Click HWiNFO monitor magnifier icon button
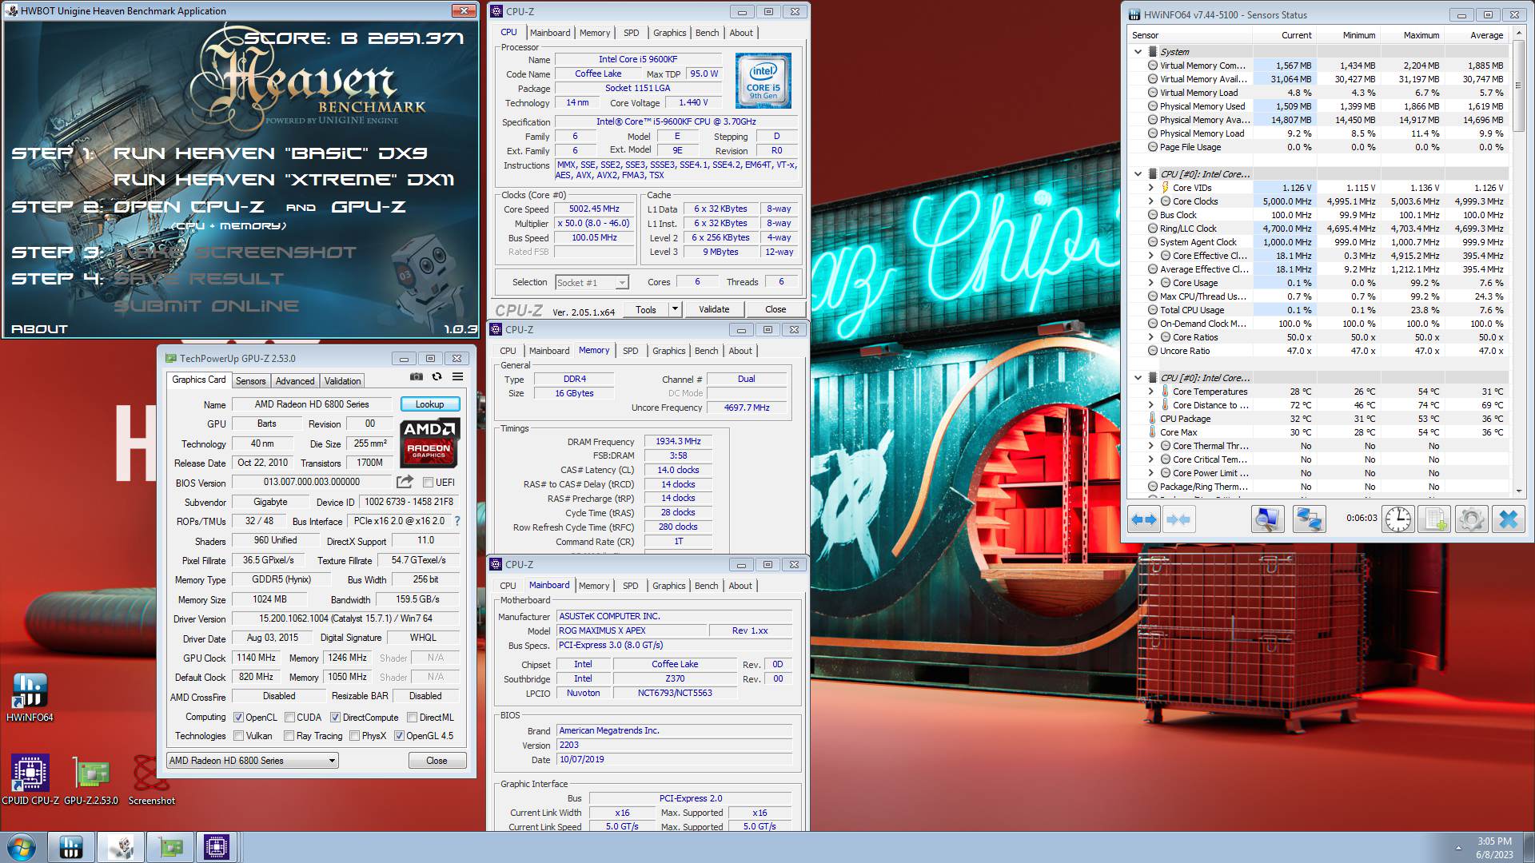This screenshot has height=863, width=1535. pyautogui.click(x=1267, y=519)
